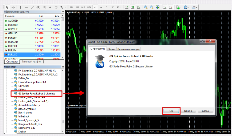Zoom in on the chart
This screenshot has height=136, width=232.
(x=145, y=7)
